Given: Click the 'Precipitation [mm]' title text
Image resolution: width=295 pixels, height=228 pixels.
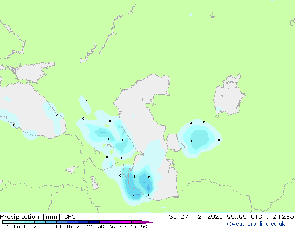Looking at the screenshot, I should coord(30,217).
